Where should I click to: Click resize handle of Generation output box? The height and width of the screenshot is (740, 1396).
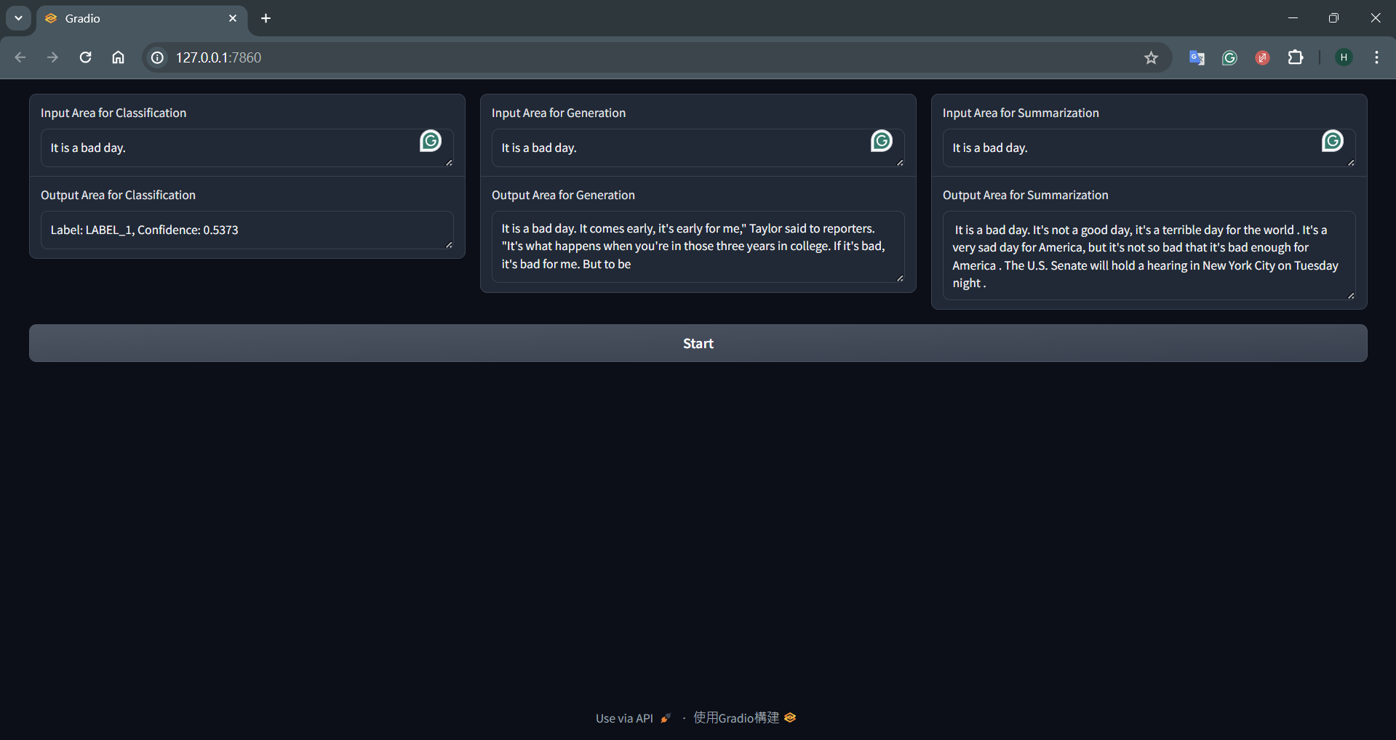coord(900,278)
